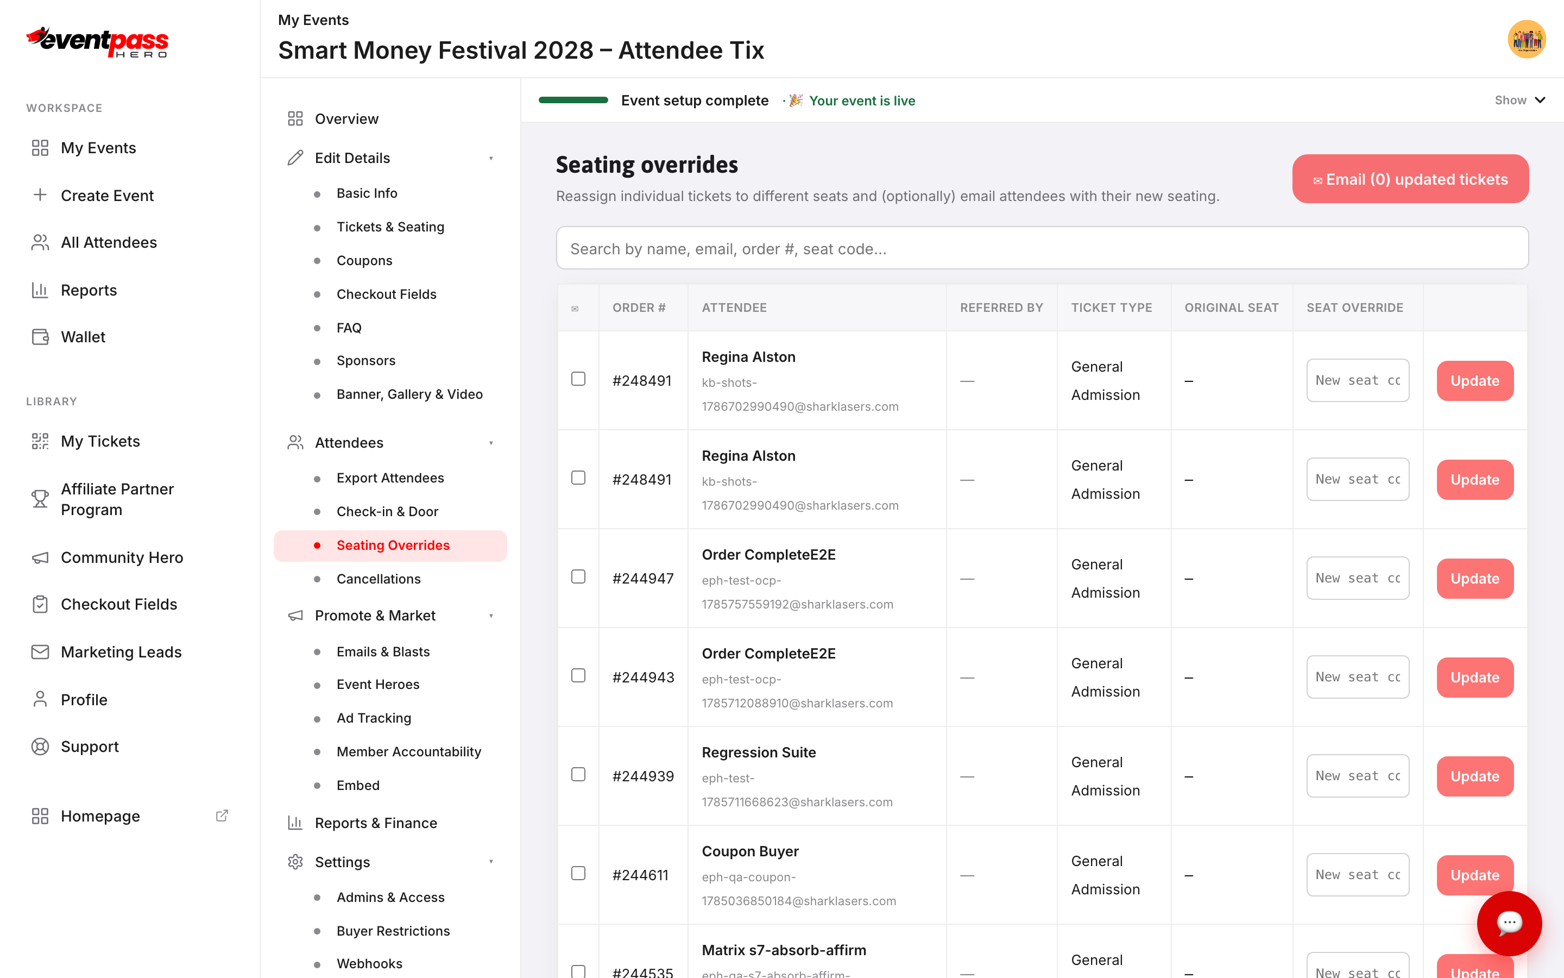Click new seat code field for second Regina Alston
1564x978 pixels.
click(x=1358, y=479)
